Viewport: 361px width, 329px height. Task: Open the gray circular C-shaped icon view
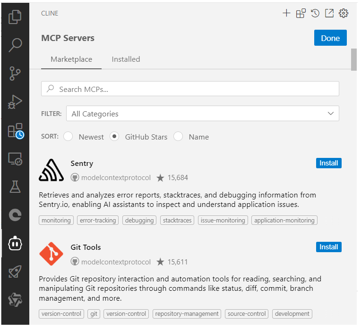(x=15, y=215)
